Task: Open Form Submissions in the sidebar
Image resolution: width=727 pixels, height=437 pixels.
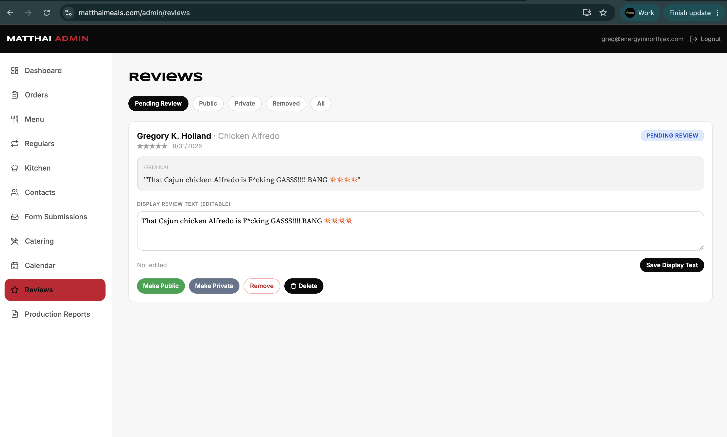Action: click(55, 217)
